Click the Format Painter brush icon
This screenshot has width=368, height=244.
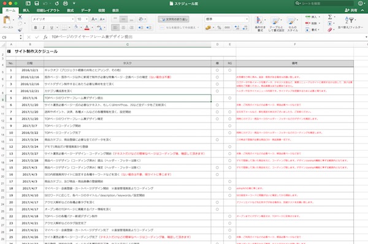coord(20,30)
